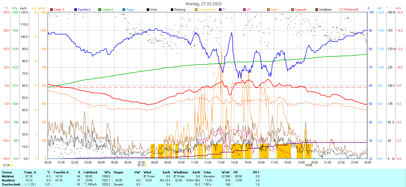Click the sunrise marker at 07:23

(x=146, y=165)
